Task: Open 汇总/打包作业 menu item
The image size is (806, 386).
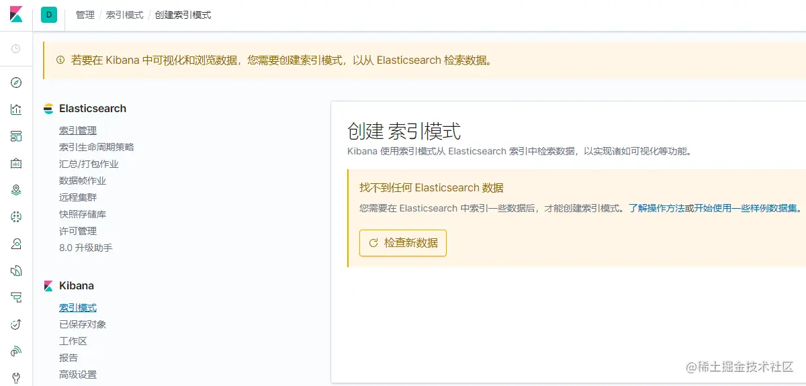Action: (x=89, y=164)
